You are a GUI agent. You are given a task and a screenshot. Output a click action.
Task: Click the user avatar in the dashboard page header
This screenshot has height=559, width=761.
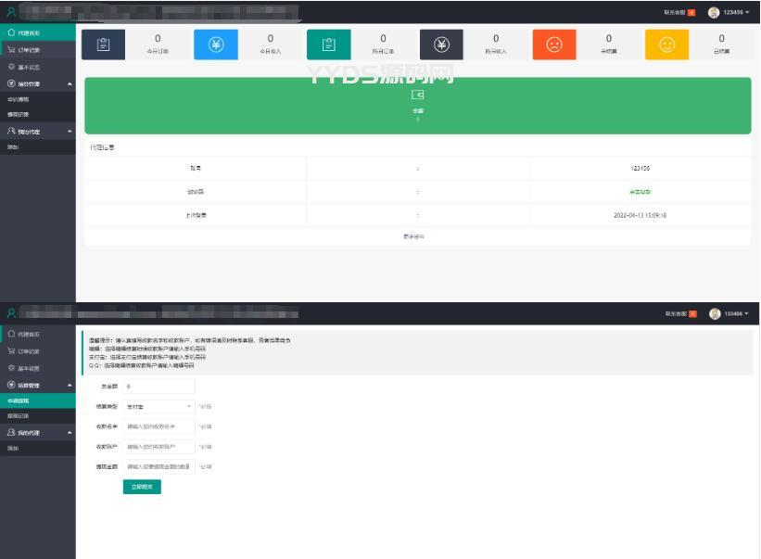714,12
